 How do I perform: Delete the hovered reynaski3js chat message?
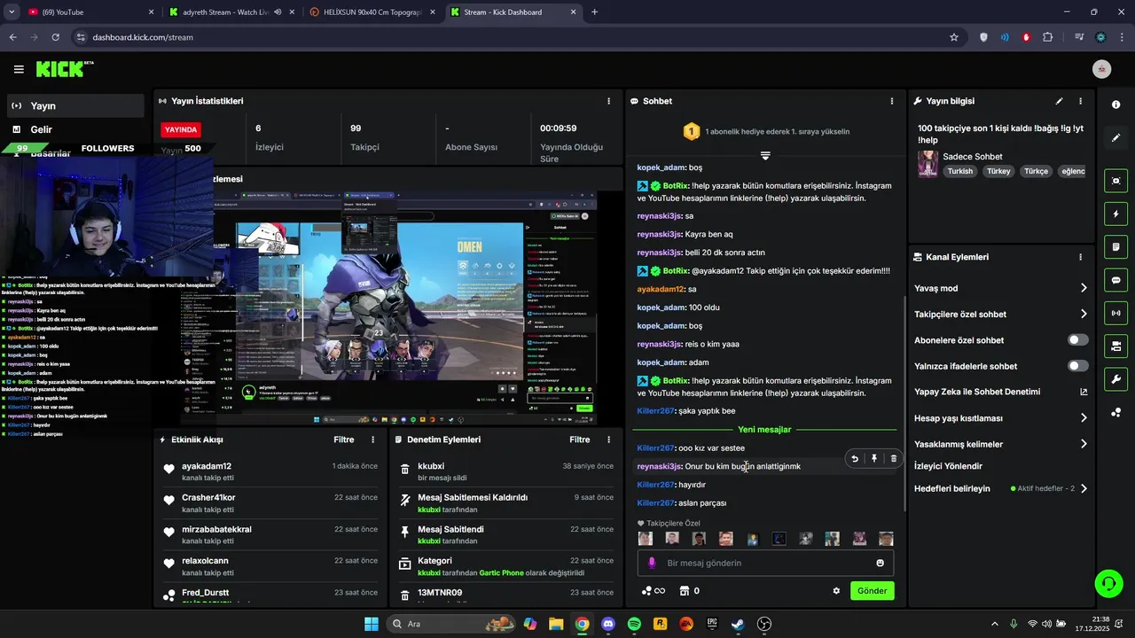click(894, 458)
